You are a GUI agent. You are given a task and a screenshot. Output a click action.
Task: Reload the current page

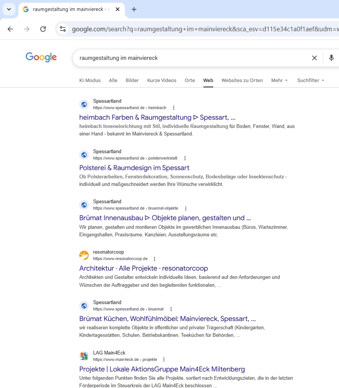pyautogui.click(x=43, y=29)
